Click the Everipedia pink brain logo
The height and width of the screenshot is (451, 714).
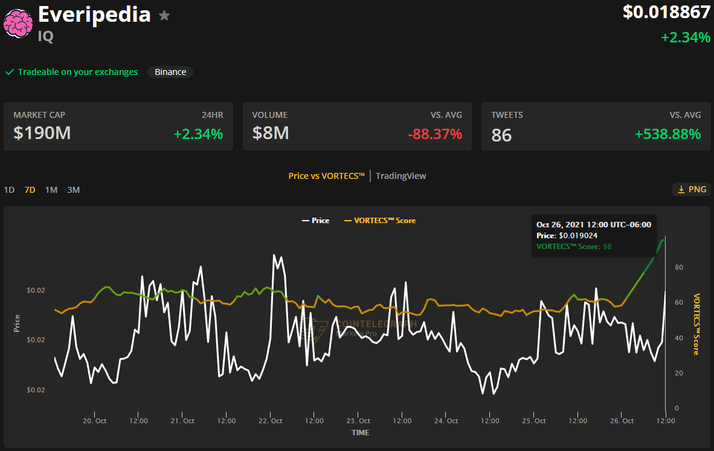(18, 23)
